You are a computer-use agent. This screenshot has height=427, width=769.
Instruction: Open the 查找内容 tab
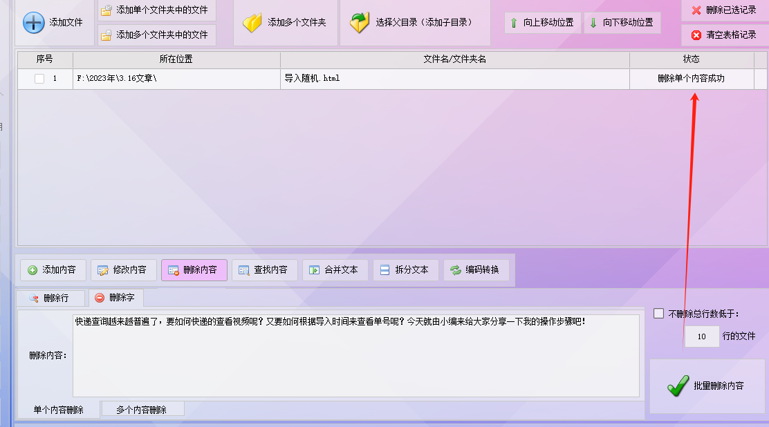(264, 269)
